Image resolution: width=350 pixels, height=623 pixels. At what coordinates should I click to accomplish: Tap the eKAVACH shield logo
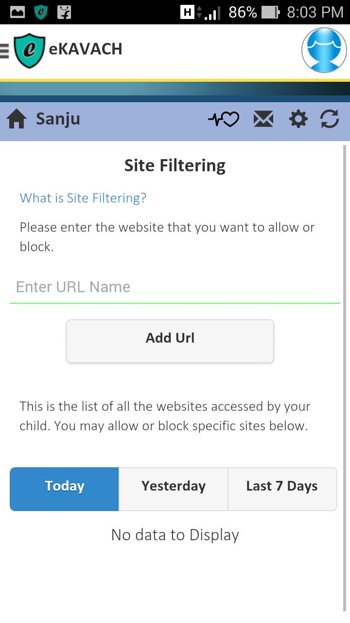click(30, 51)
